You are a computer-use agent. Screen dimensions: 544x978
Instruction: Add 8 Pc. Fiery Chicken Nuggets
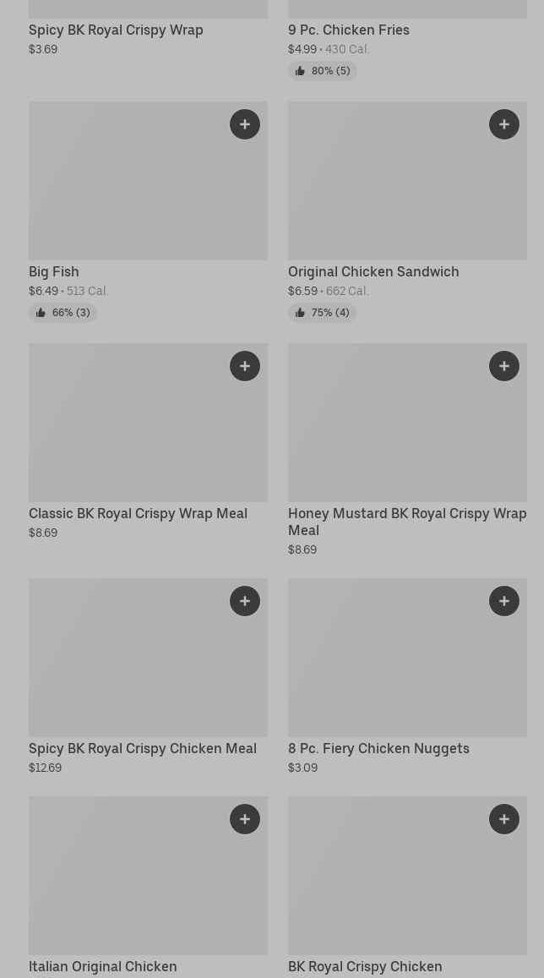[504, 601]
